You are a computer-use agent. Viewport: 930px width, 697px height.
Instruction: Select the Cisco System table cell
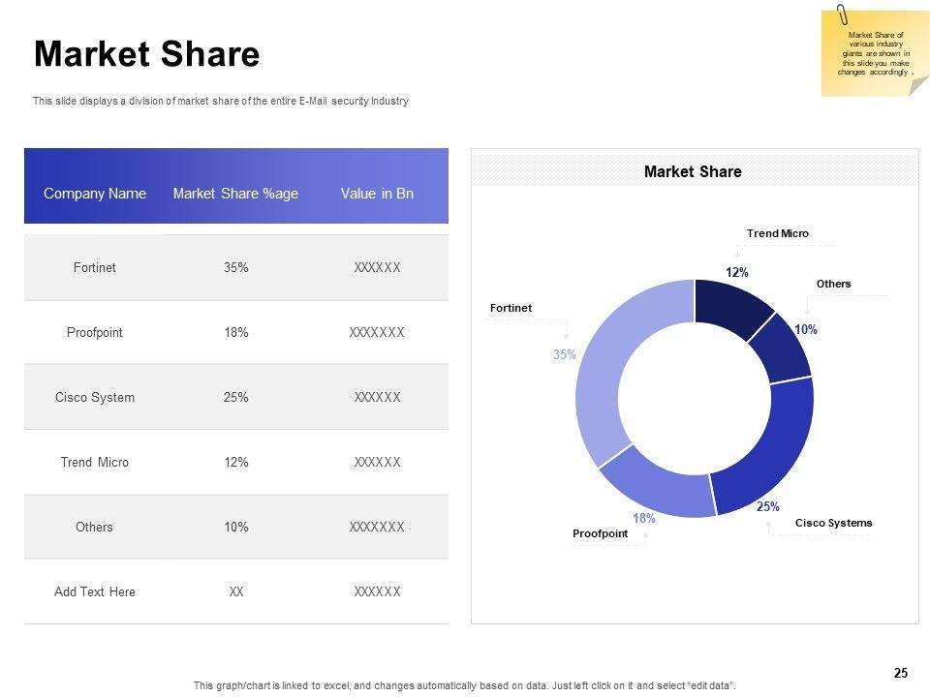(94, 397)
